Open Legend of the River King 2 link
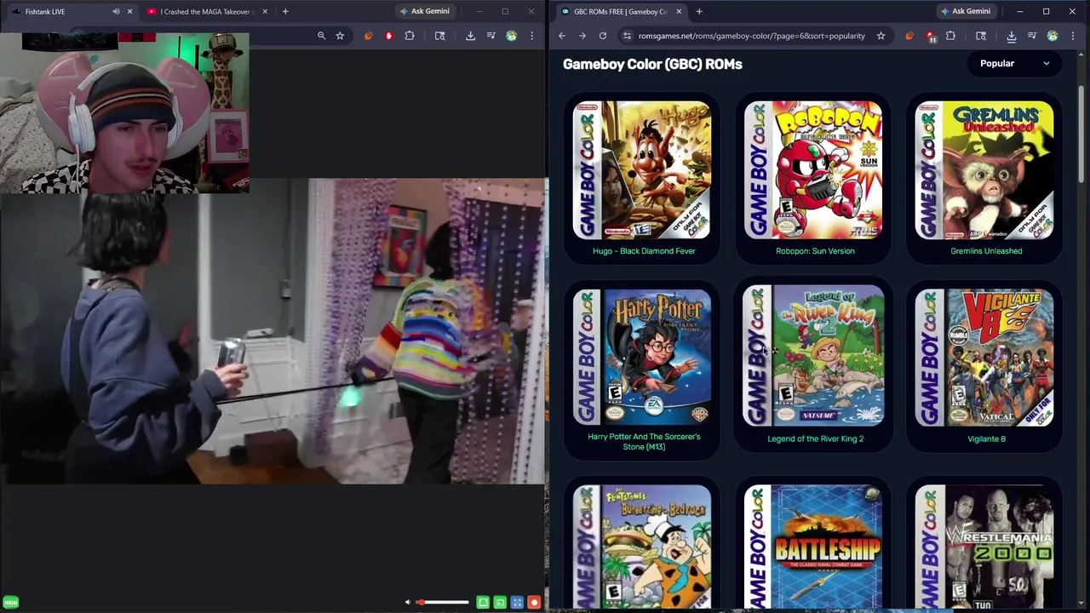This screenshot has height=613, width=1090. 815,438
